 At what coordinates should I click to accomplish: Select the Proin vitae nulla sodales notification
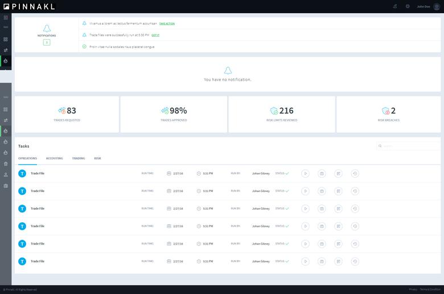coord(260,47)
